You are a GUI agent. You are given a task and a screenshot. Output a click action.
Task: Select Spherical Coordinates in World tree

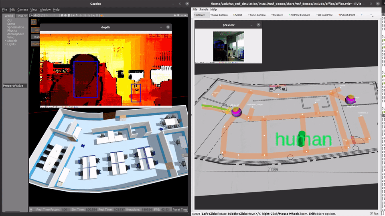(x=17, y=27)
